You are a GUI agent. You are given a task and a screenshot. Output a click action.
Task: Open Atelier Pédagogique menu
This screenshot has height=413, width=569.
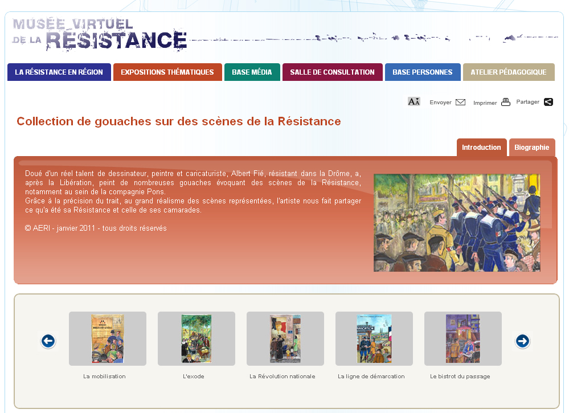(x=509, y=72)
